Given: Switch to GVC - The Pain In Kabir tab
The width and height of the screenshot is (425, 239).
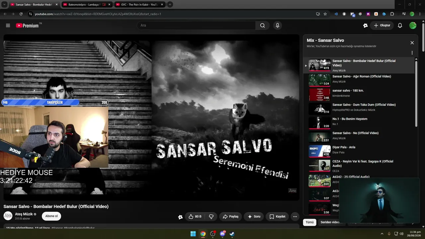Looking at the screenshot, I should (139, 5).
